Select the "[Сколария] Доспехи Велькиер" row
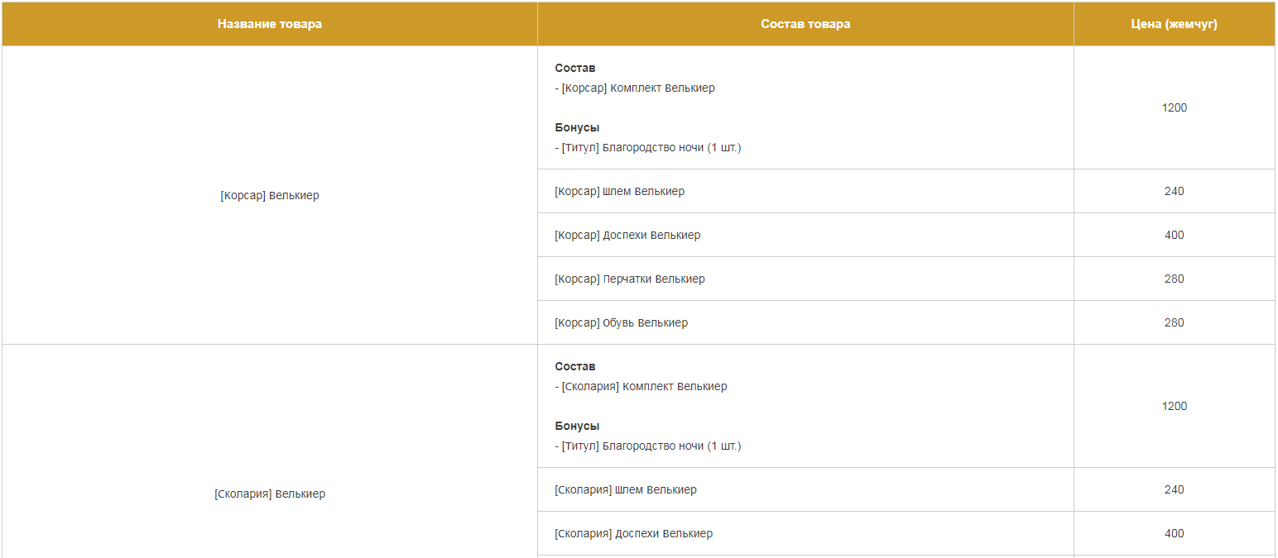Image resolution: width=1278 pixels, height=558 pixels. 633,534
